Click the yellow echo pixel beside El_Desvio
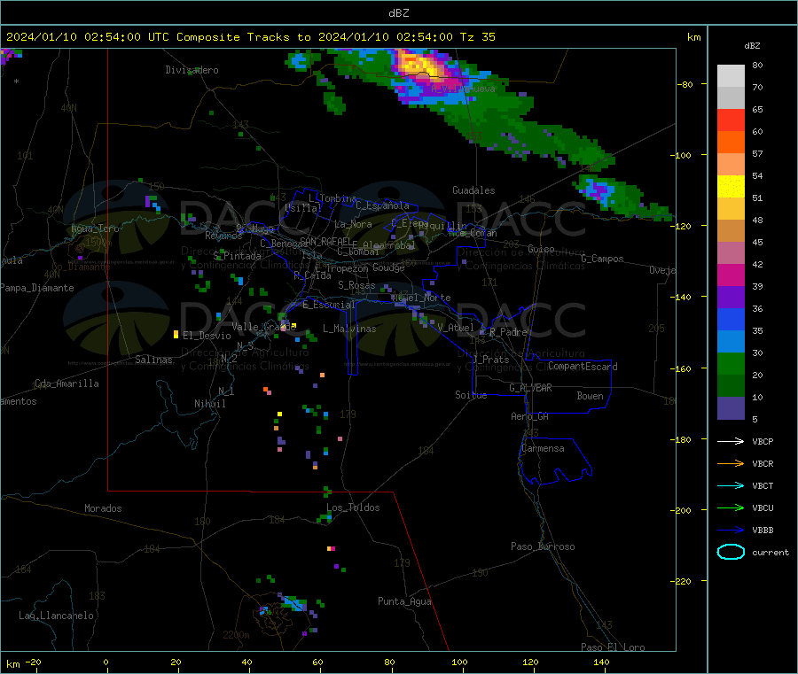This screenshot has height=674, width=798. (176, 334)
